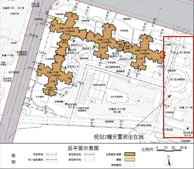Viewport: 194px width, 169px height.
Task: Click the black and white scale bar
Action: pos(169,150)
